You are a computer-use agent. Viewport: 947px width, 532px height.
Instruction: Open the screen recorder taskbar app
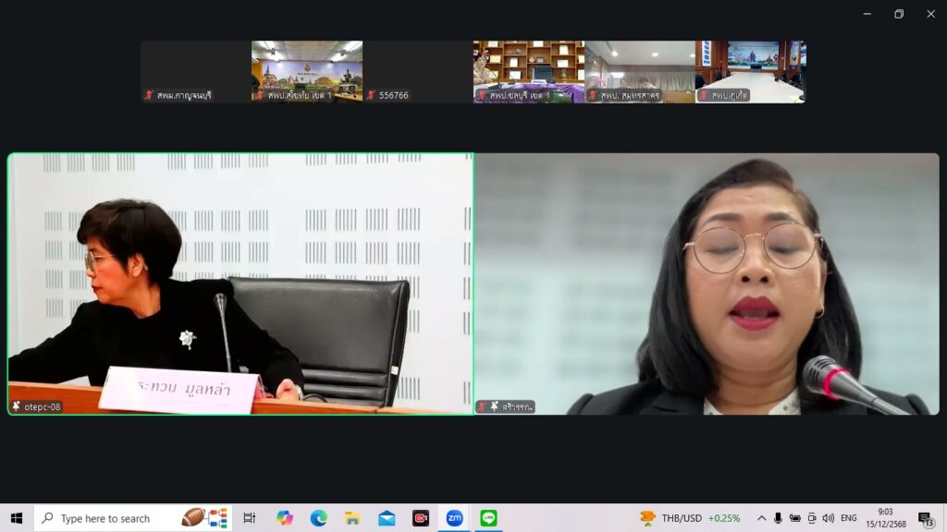coord(421,518)
